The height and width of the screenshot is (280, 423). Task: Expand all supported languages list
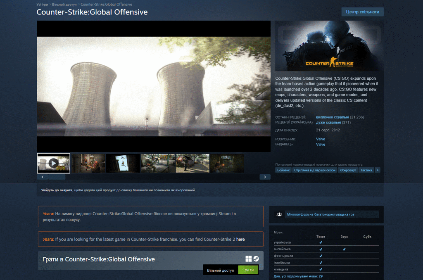(x=298, y=276)
